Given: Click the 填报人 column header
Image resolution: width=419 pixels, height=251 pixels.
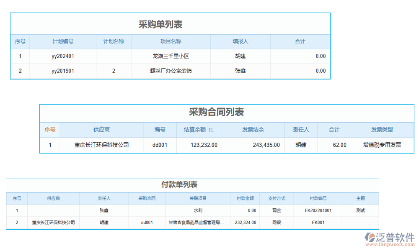Looking at the screenshot, I should pos(240,41).
